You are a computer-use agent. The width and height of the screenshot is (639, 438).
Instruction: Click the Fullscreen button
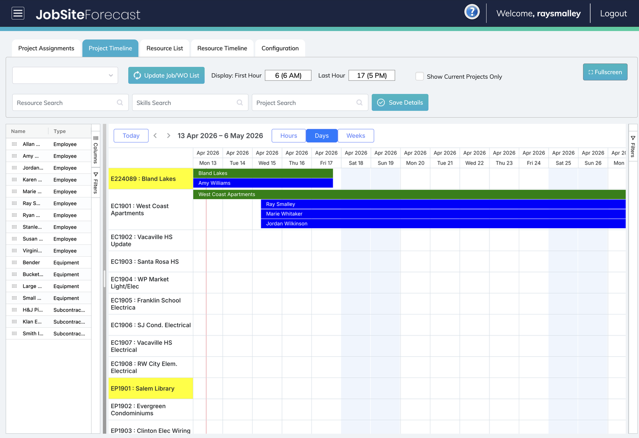coord(605,72)
